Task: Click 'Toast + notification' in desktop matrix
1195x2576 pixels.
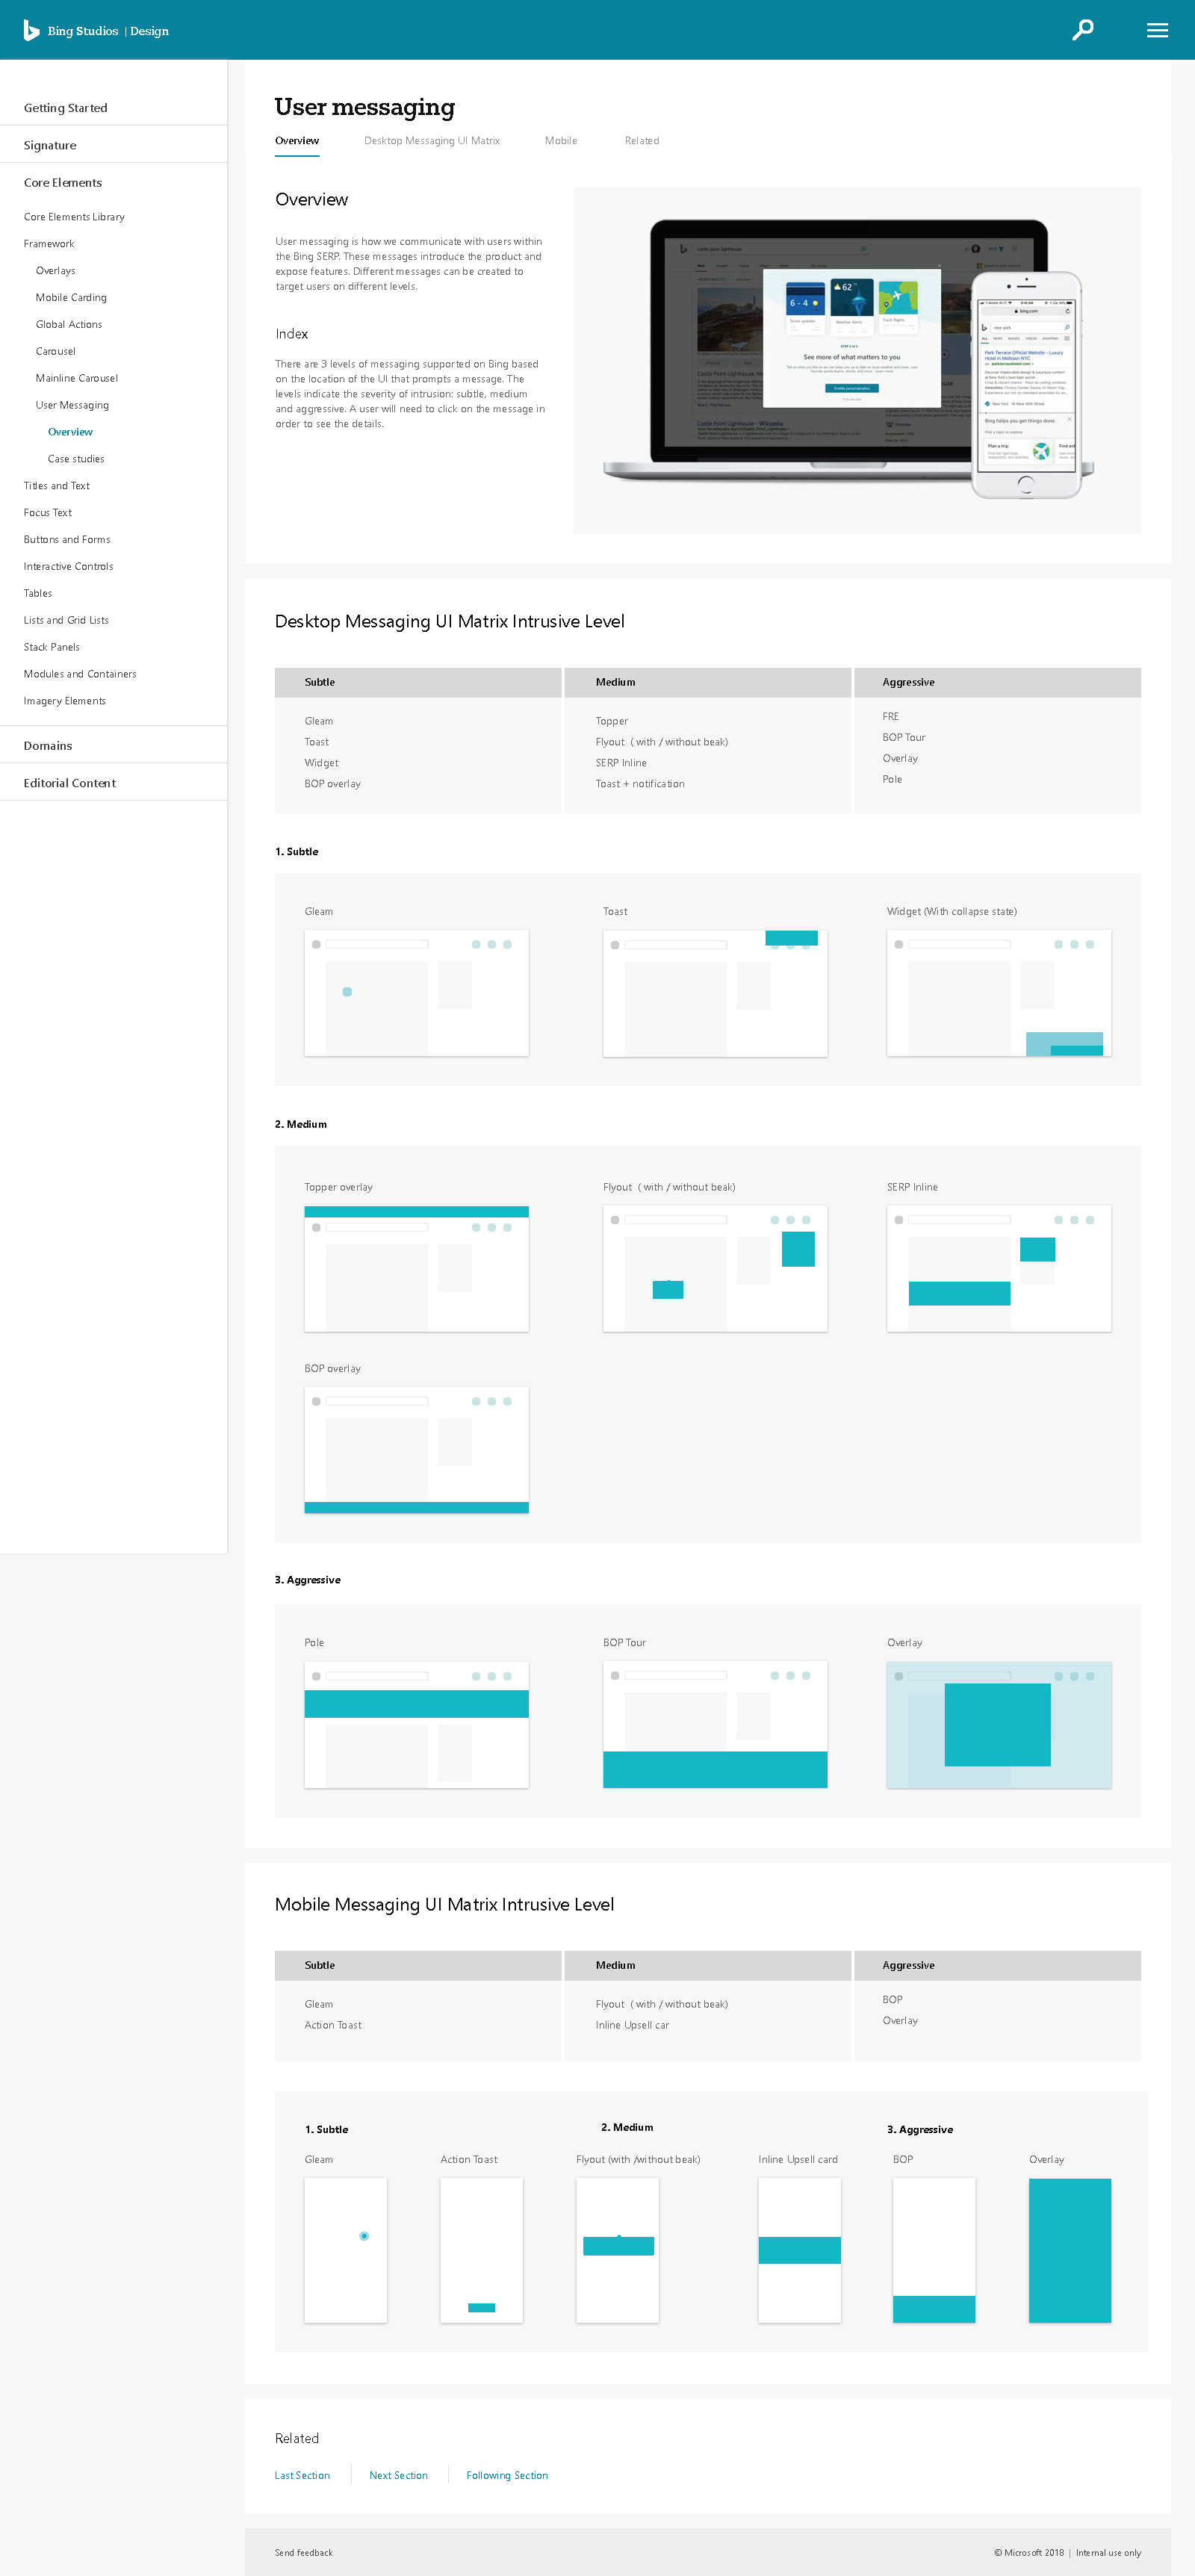Action: click(x=640, y=784)
